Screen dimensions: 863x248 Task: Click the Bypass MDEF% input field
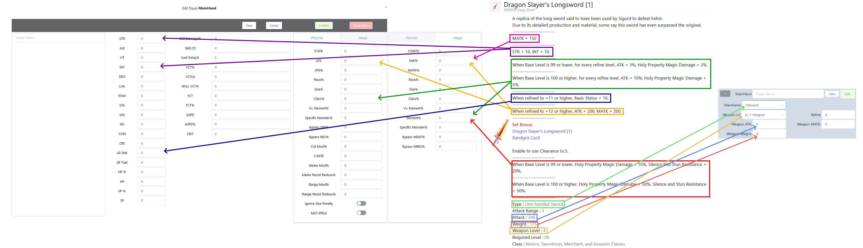click(456, 137)
